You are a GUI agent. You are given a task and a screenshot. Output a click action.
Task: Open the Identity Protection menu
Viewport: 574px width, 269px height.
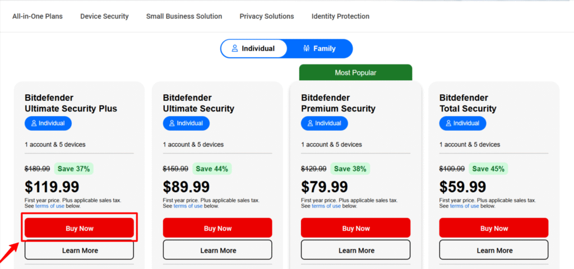pyautogui.click(x=340, y=16)
